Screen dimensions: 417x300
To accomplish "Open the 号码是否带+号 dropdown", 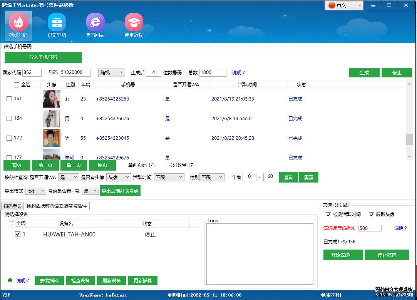I will pyautogui.click(x=90, y=191).
